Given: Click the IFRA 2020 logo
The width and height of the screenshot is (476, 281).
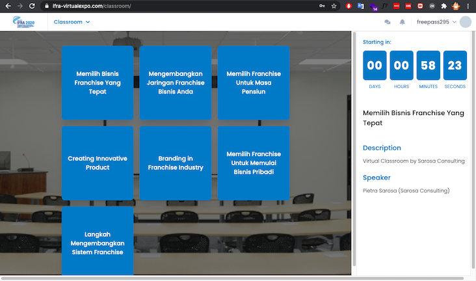Looking at the screenshot, I should pyautogui.click(x=25, y=22).
